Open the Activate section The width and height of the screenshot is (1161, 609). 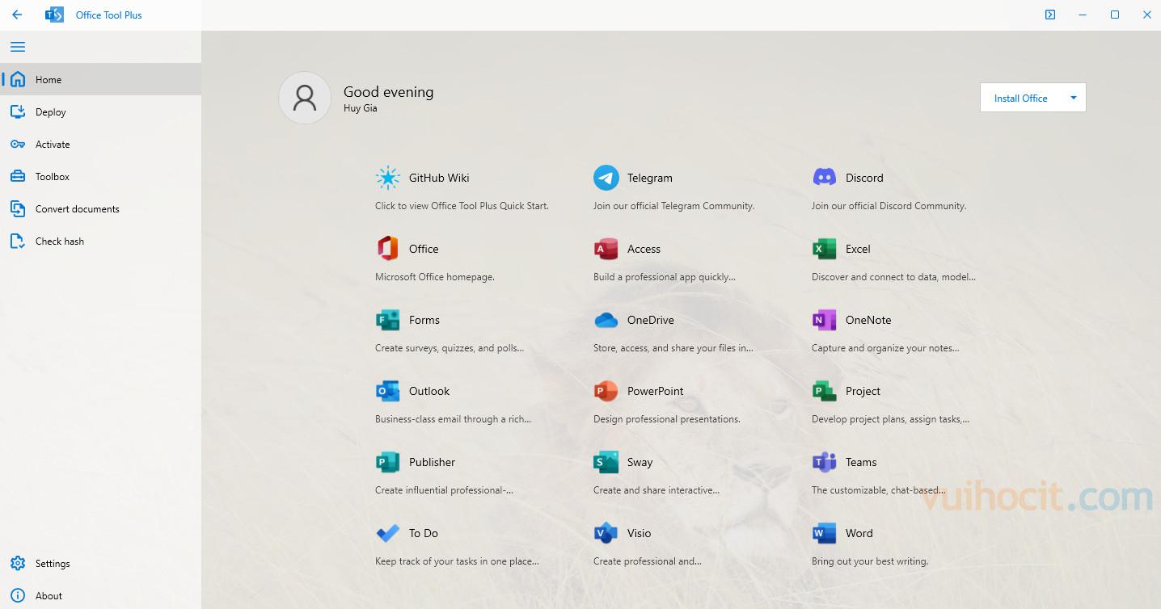coord(53,145)
